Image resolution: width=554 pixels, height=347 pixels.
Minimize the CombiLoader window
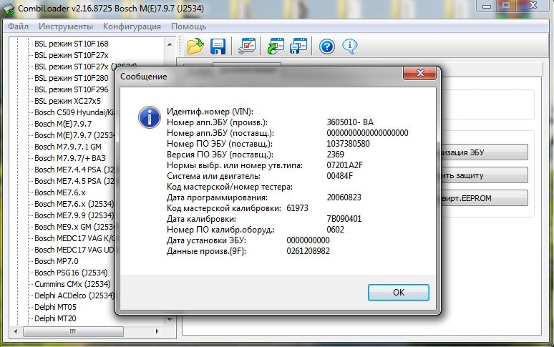pyautogui.click(x=487, y=6)
